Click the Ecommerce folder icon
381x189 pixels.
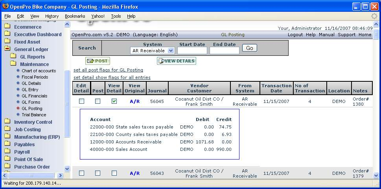point(7,27)
